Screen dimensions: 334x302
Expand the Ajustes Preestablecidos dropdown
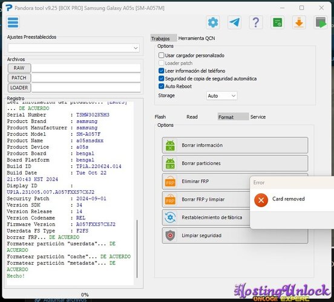(x=74, y=48)
